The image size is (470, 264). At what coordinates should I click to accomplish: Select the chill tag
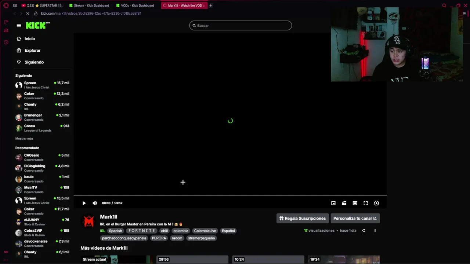click(x=164, y=231)
